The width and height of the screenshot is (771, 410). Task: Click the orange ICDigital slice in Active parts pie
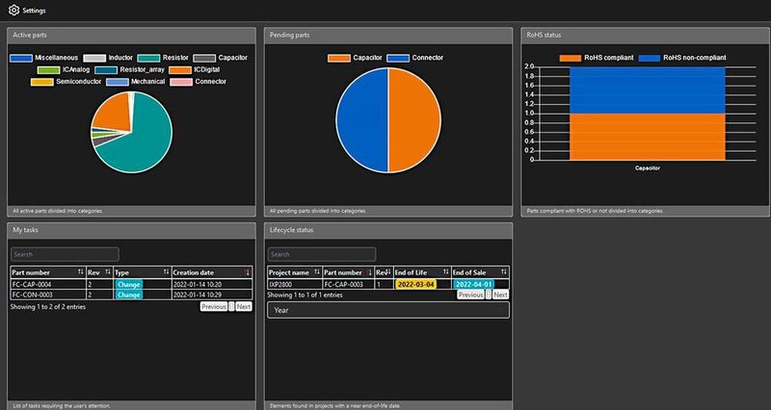pos(114,111)
